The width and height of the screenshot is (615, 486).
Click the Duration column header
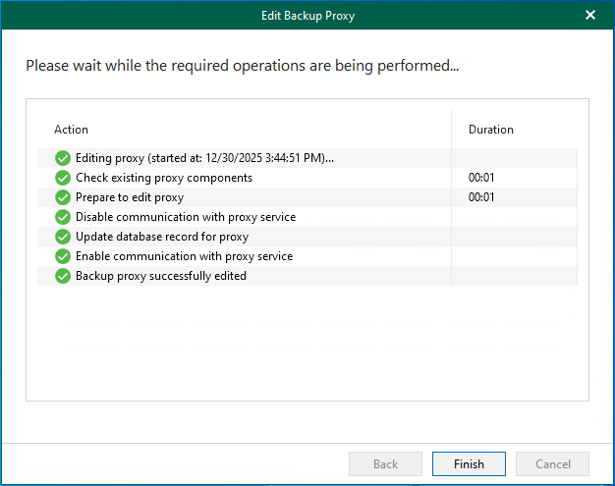pyautogui.click(x=490, y=130)
